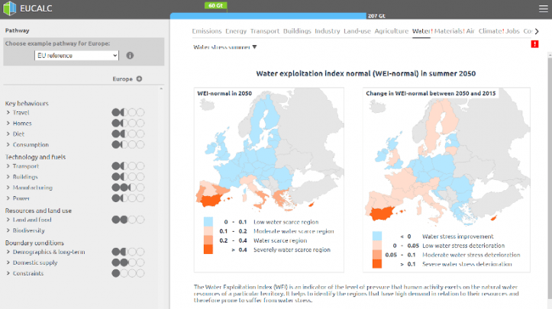Set Travel lever to fourth level circle
This screenshot has height=309, width=552.
[x=140, y=112]
